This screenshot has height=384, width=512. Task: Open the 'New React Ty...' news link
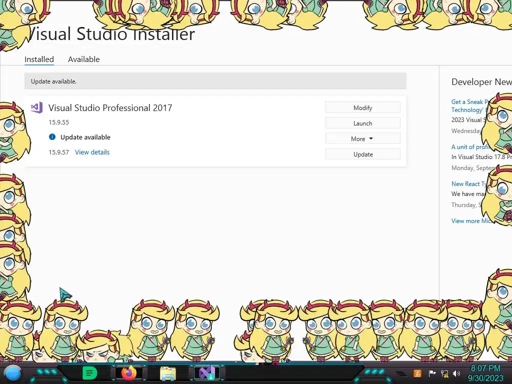pos(469,184)
